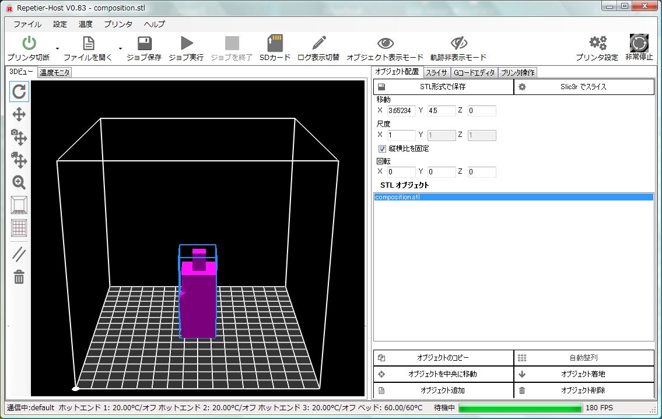662x419 pixels.
Task: Click the ベッド: 60.00/60°C status text
Action: coord(390,408)
